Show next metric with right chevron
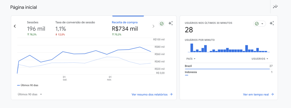 (x=153, y=26)
